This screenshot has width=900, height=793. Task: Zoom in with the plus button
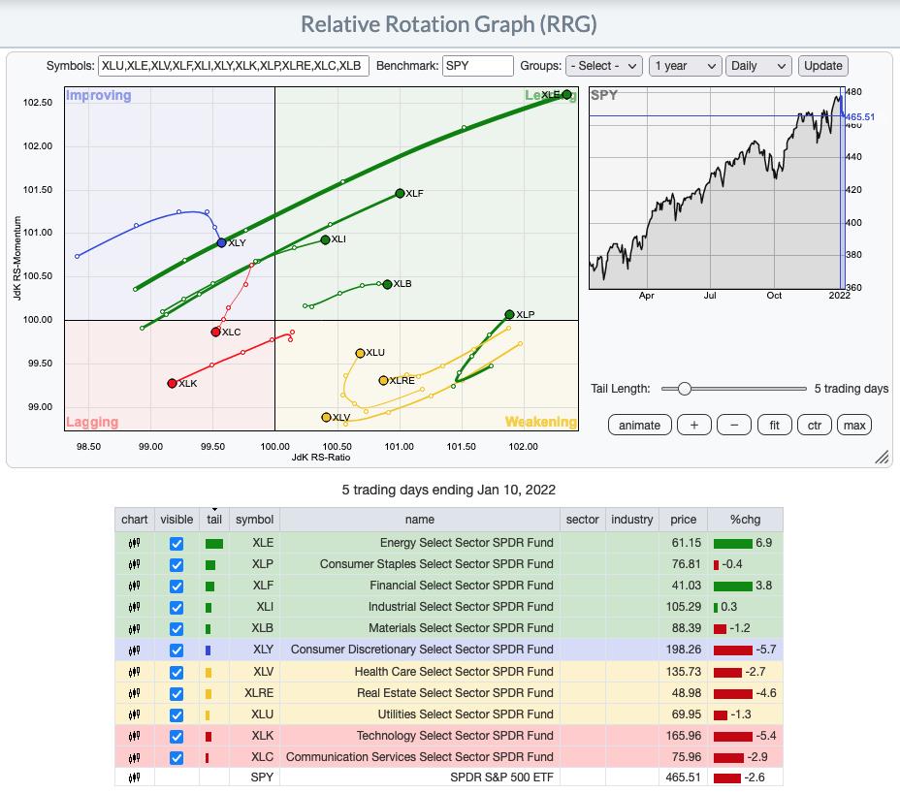[x=694, y=426]
